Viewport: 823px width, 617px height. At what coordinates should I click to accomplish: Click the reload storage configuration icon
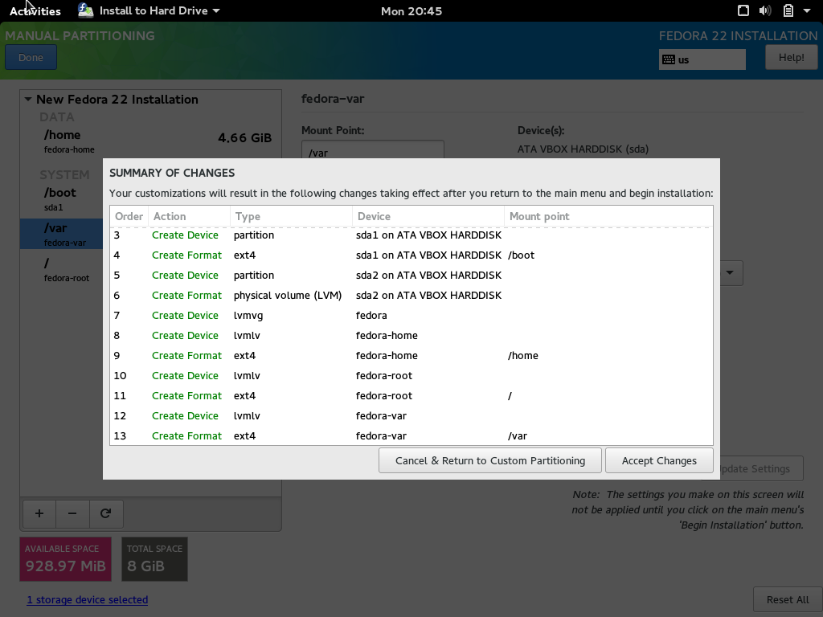[x=105, y=513]
